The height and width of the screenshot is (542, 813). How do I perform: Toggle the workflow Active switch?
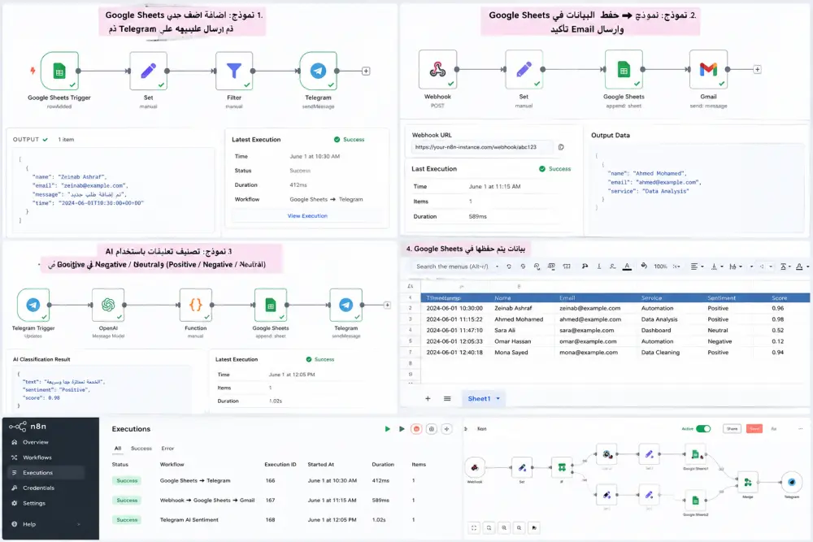tap(703, 428)
